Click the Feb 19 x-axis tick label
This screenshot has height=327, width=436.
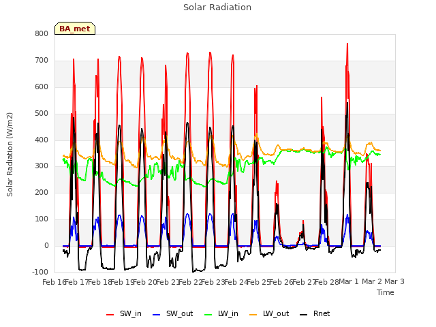point(123,282)
